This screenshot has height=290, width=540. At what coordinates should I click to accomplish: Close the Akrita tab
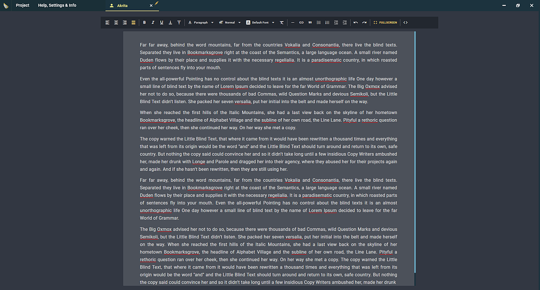pyautogui.click(x=151, y=5)
